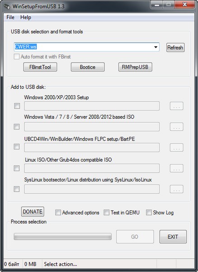Enable UBCD4Win/WinBuilder/BartPE checkbox
Screen dimensions: 198x272
pos(17,147)
